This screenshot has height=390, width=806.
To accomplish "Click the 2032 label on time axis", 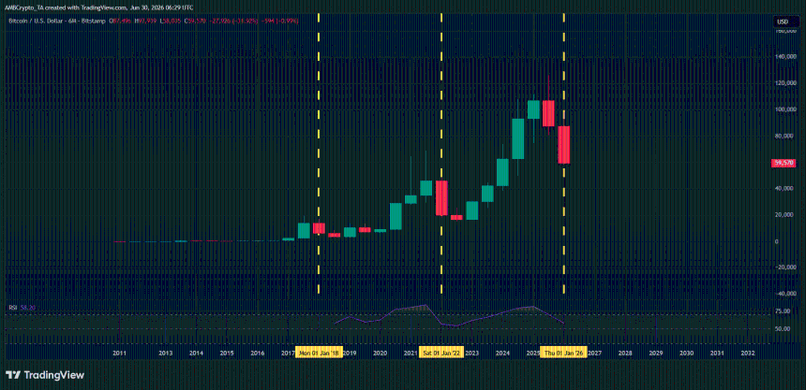I will tap(748, 354).
